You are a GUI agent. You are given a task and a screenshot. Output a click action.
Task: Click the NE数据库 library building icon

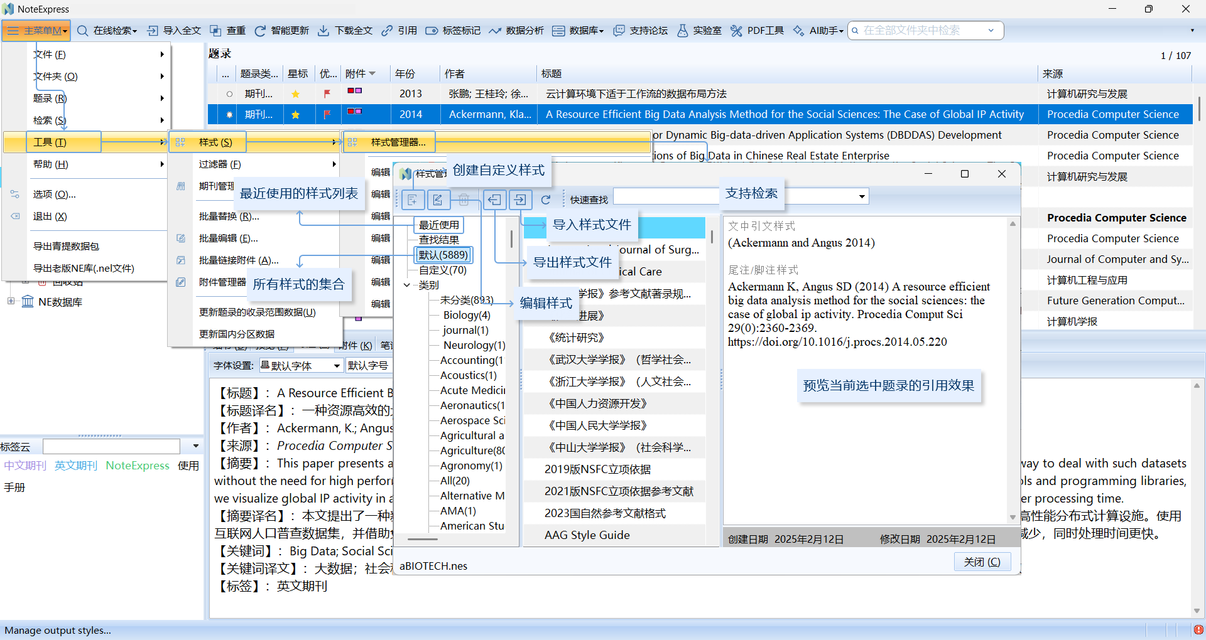[x=28, y=302]
